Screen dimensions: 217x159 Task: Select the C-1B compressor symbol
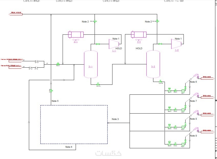pos(176,44)
